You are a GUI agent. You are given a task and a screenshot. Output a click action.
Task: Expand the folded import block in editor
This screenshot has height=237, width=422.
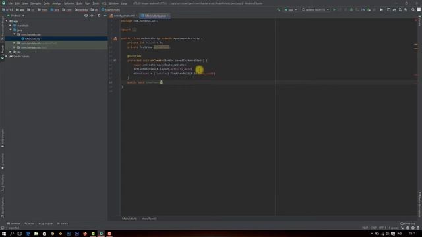[x=135, y=30]
